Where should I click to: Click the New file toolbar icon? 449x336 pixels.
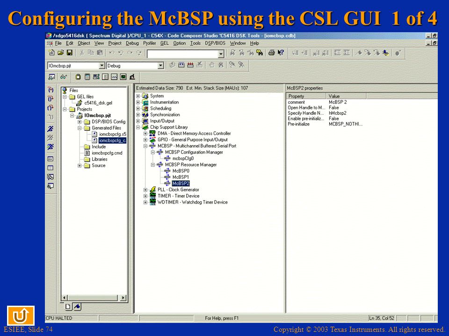tap(51, 53)
